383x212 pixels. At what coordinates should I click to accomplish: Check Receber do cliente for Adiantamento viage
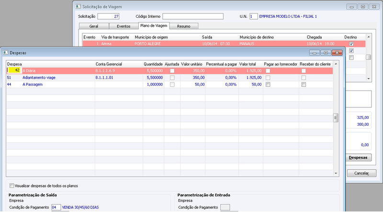coord(304,78)
